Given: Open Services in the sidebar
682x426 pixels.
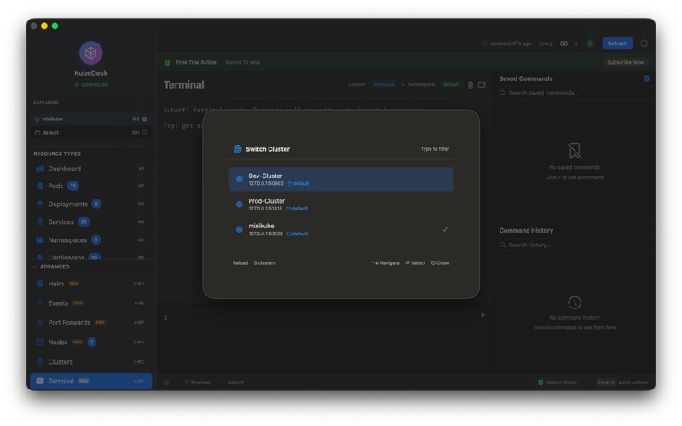Looking at the screenshot, I should coord(90,222).
